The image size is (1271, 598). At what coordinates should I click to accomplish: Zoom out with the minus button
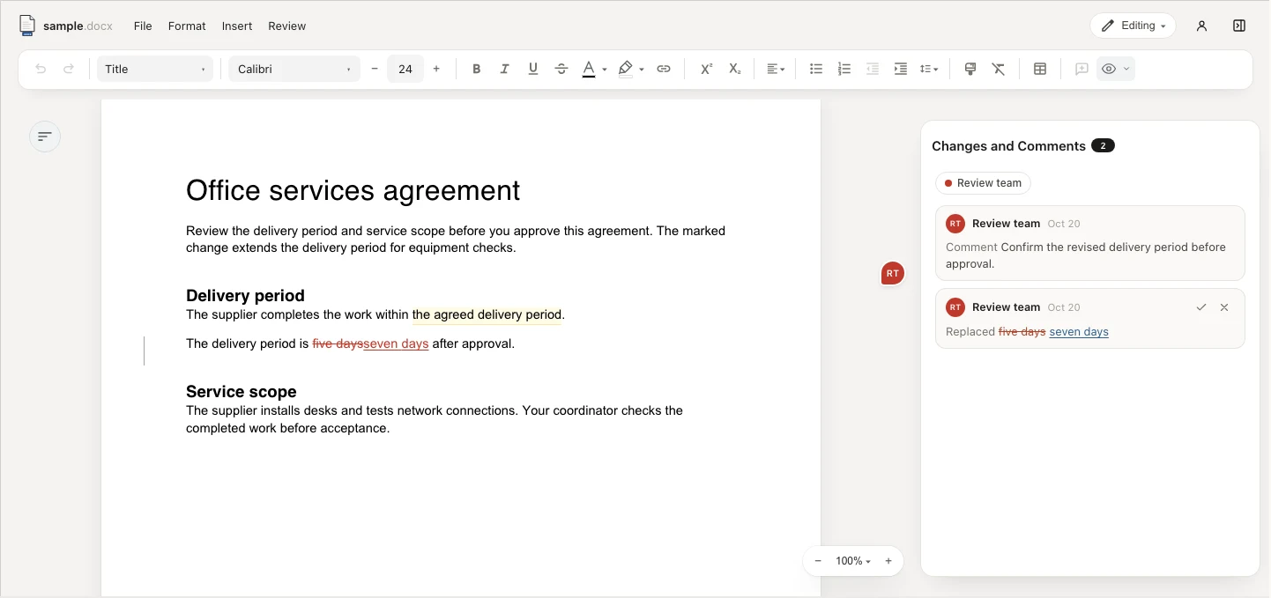tap(818, 561)
